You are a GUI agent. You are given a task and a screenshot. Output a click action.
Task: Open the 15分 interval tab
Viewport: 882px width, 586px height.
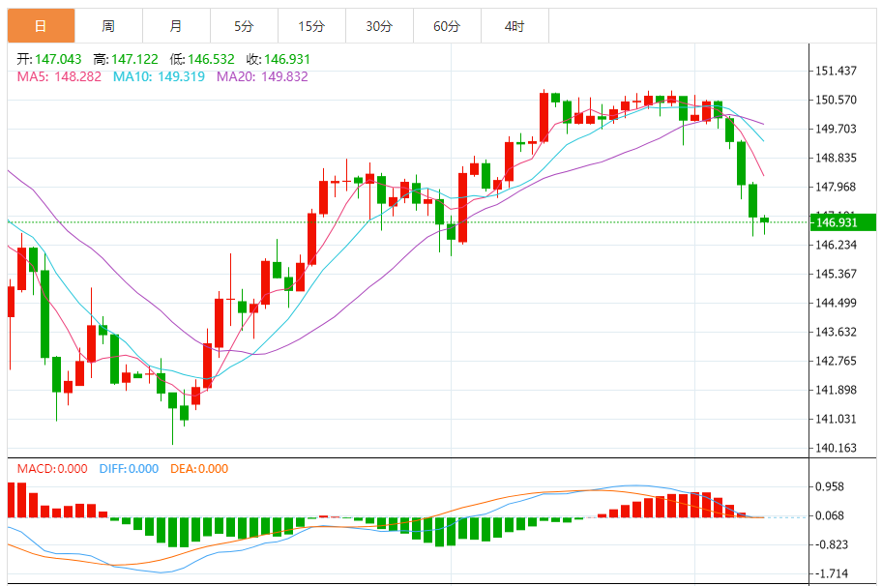311,26
